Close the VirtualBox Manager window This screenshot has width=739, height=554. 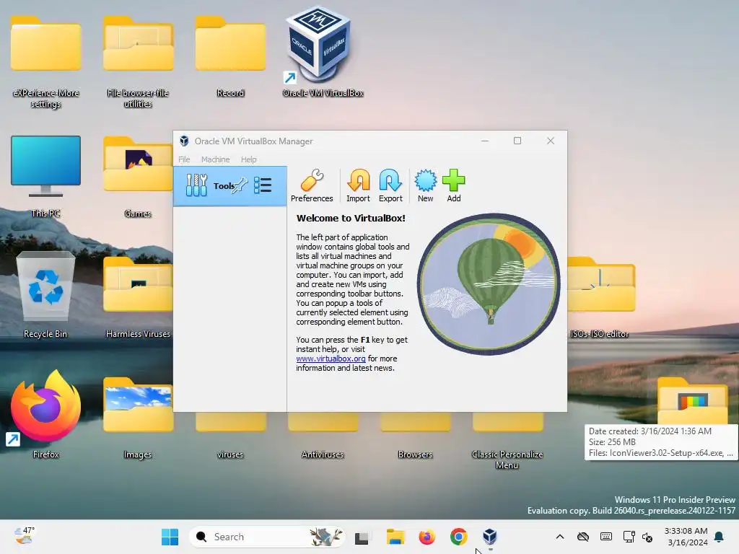point(551,141)
